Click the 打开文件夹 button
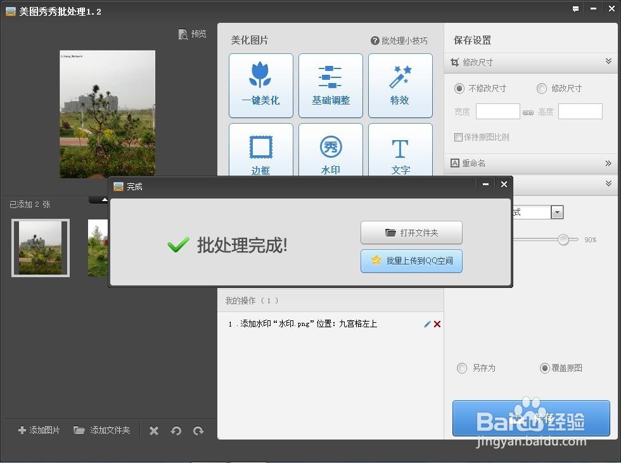Viewport: 621px width, 463px height. (x=411, y=232)
